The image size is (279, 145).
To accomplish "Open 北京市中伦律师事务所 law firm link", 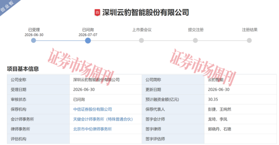I will pyautogui.click(x=92, y=129).
